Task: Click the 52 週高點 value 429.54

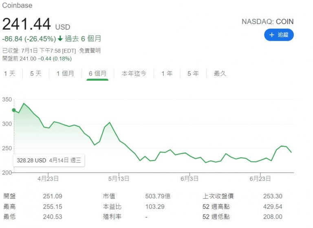Action: tap(273, 207)
